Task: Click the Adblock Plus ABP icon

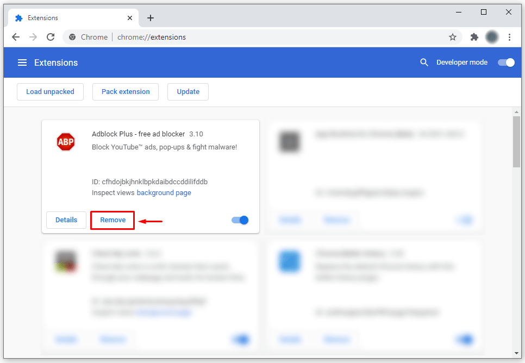Action: coord(65,142)
